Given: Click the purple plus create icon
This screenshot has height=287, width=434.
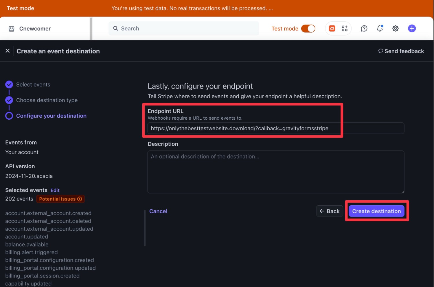Looking at the screenshot, I should point(412,28).
